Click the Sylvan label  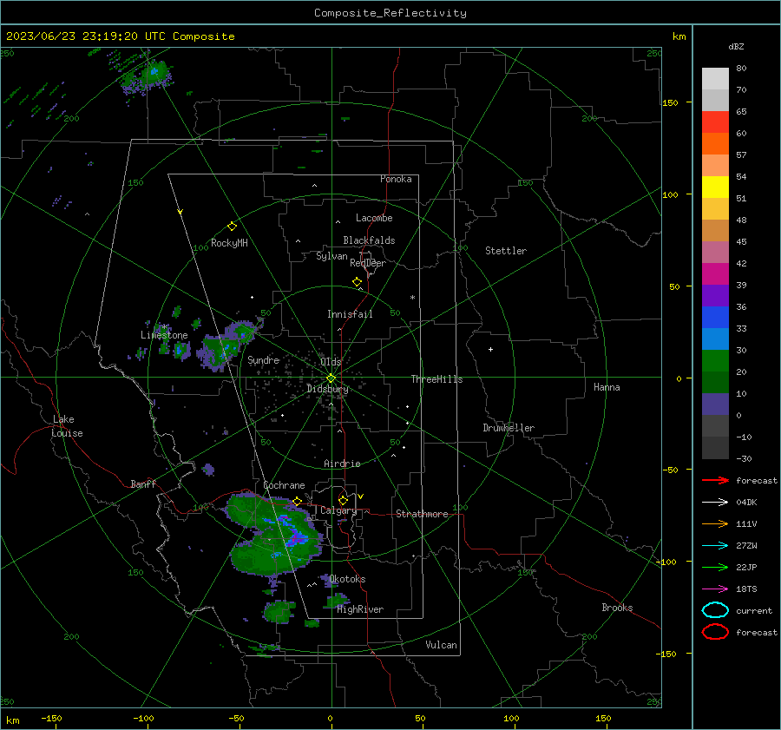331,256
